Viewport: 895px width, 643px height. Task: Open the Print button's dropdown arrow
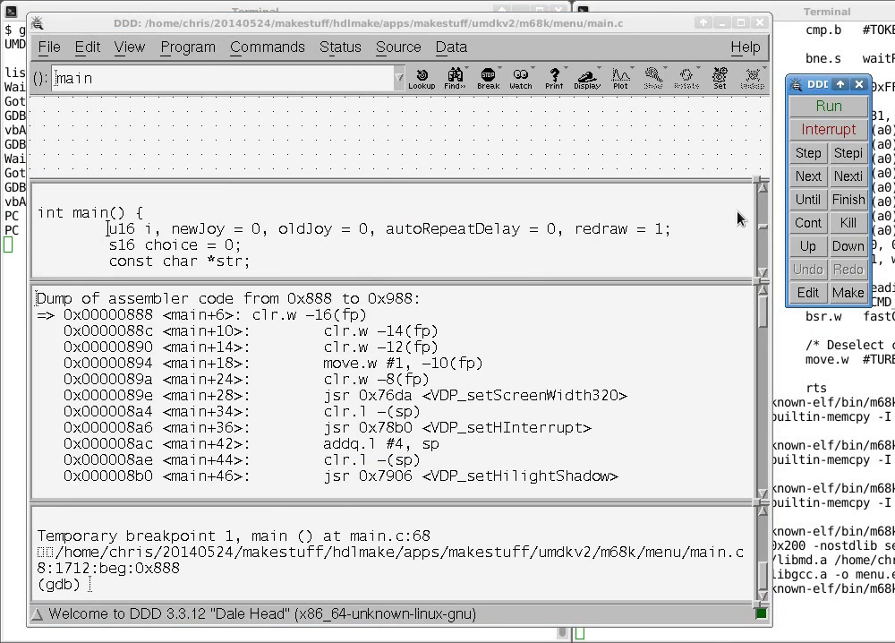coord(567,69)
